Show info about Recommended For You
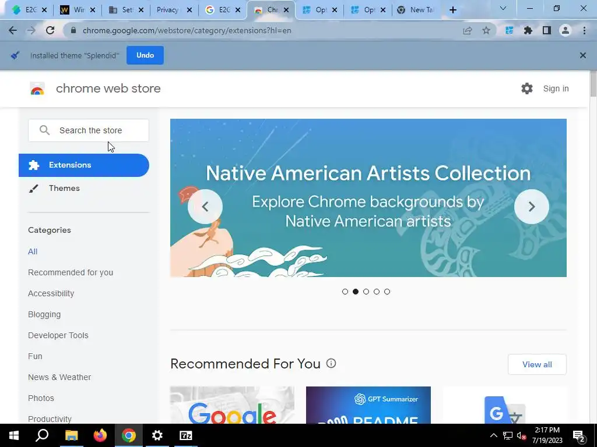This screenshot has width=597, height=447. 331,363
